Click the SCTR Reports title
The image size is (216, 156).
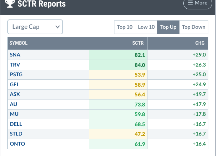(41, 4)
